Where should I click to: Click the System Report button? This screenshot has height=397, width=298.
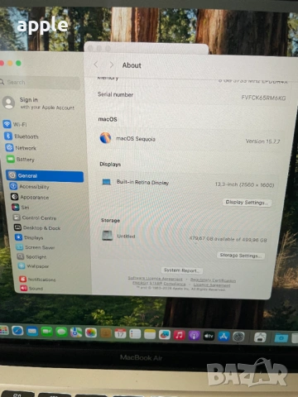click(181, 270)
